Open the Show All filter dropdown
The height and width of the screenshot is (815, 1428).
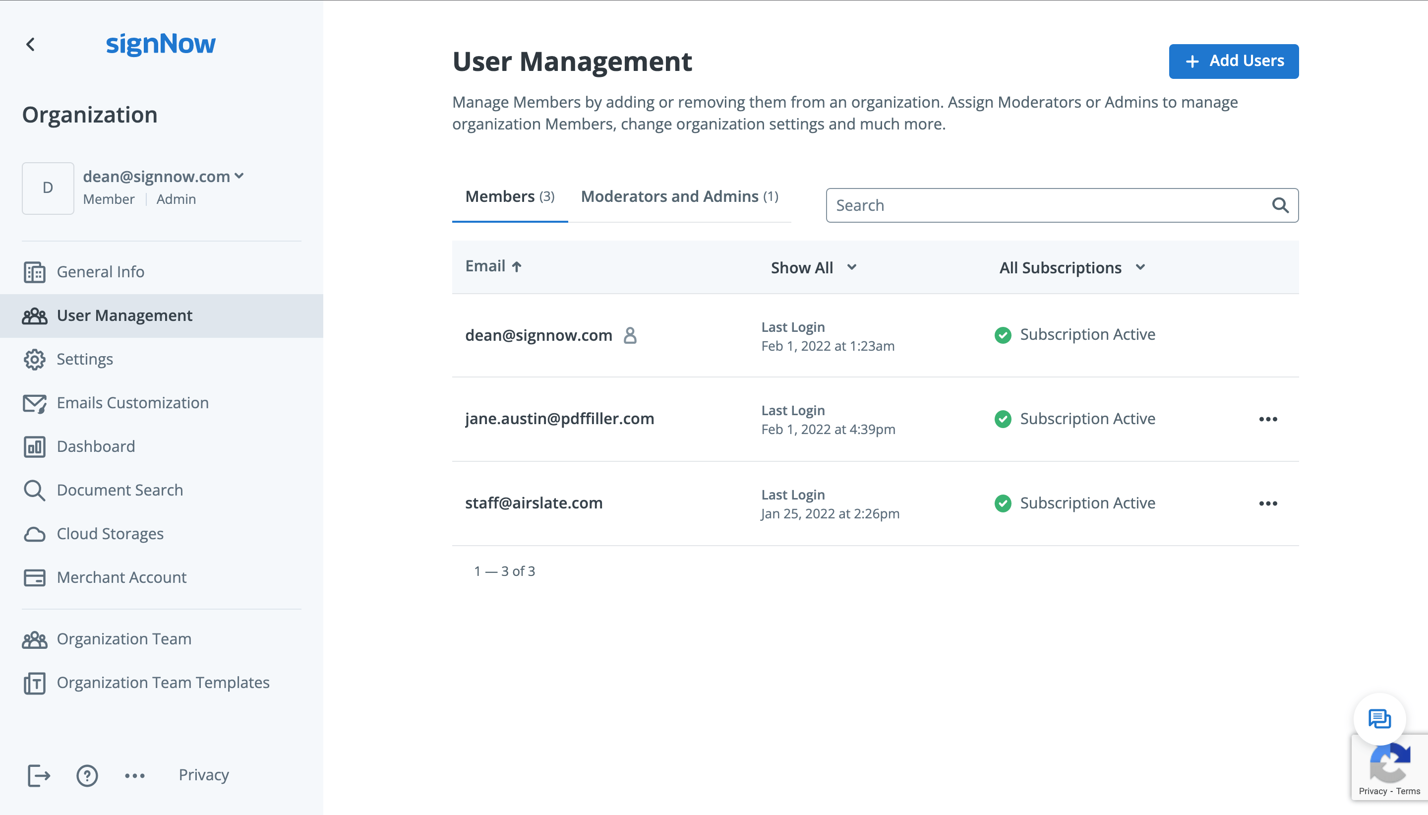813,267
